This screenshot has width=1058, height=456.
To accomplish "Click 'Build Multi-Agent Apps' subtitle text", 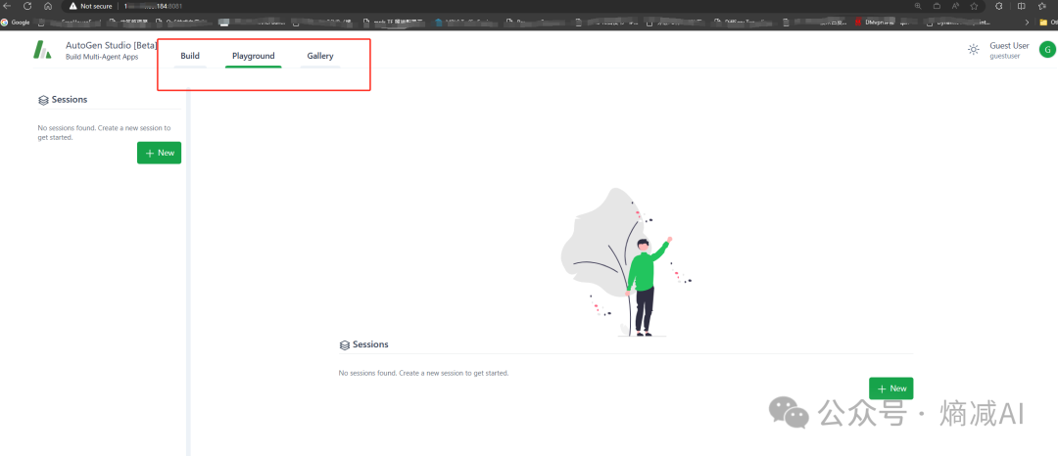I will (102, 58).
